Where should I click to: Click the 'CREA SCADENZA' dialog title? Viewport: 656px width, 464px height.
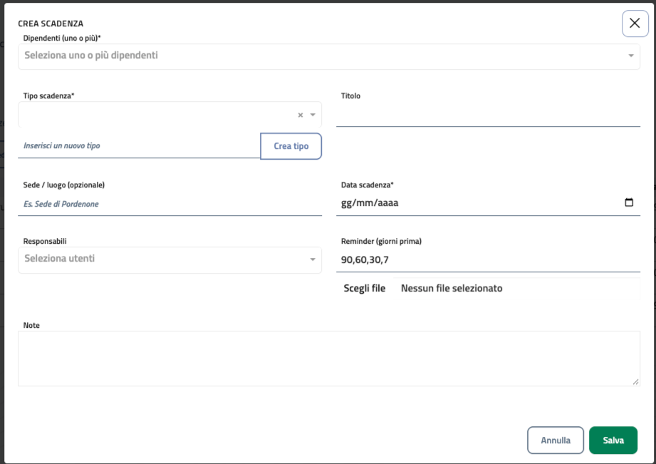click(51, 24)
